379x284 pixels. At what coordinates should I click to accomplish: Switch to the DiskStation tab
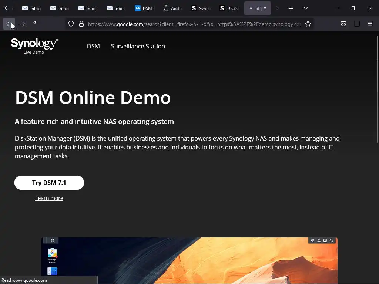(x=229, y=8)
